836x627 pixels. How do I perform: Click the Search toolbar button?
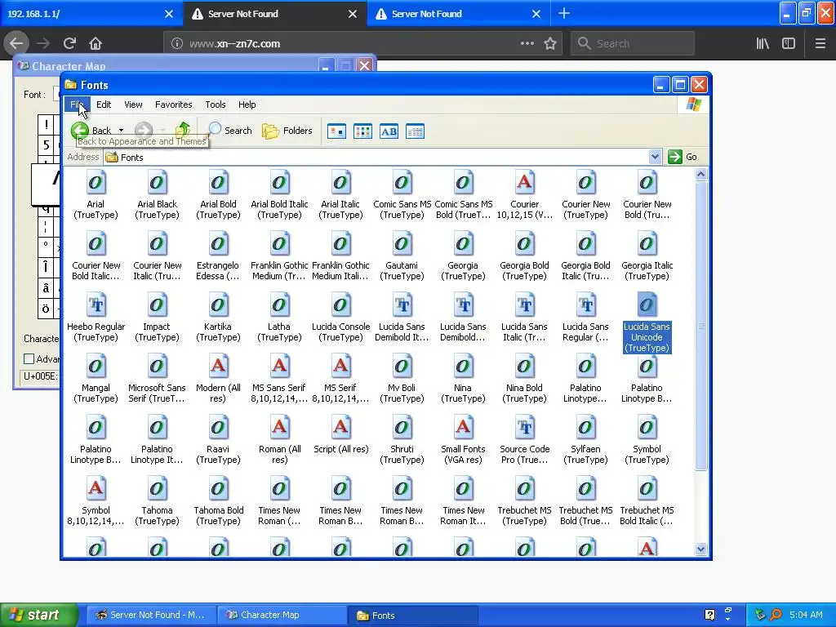[x=229, y=130]
